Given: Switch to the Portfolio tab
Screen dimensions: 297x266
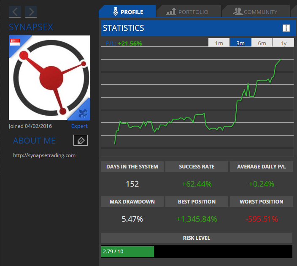Looking at the screenshot, I should coord(188,12).
